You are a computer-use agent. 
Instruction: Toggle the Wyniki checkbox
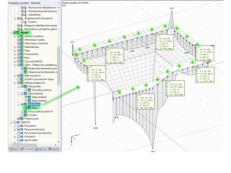pyautogui.click(x=15, y=33)
